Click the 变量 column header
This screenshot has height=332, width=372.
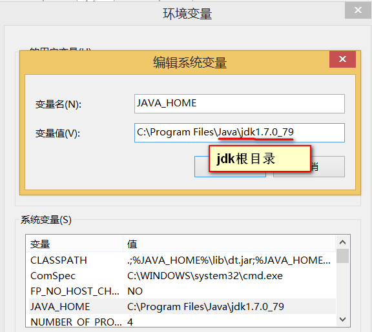coord(74,244)
